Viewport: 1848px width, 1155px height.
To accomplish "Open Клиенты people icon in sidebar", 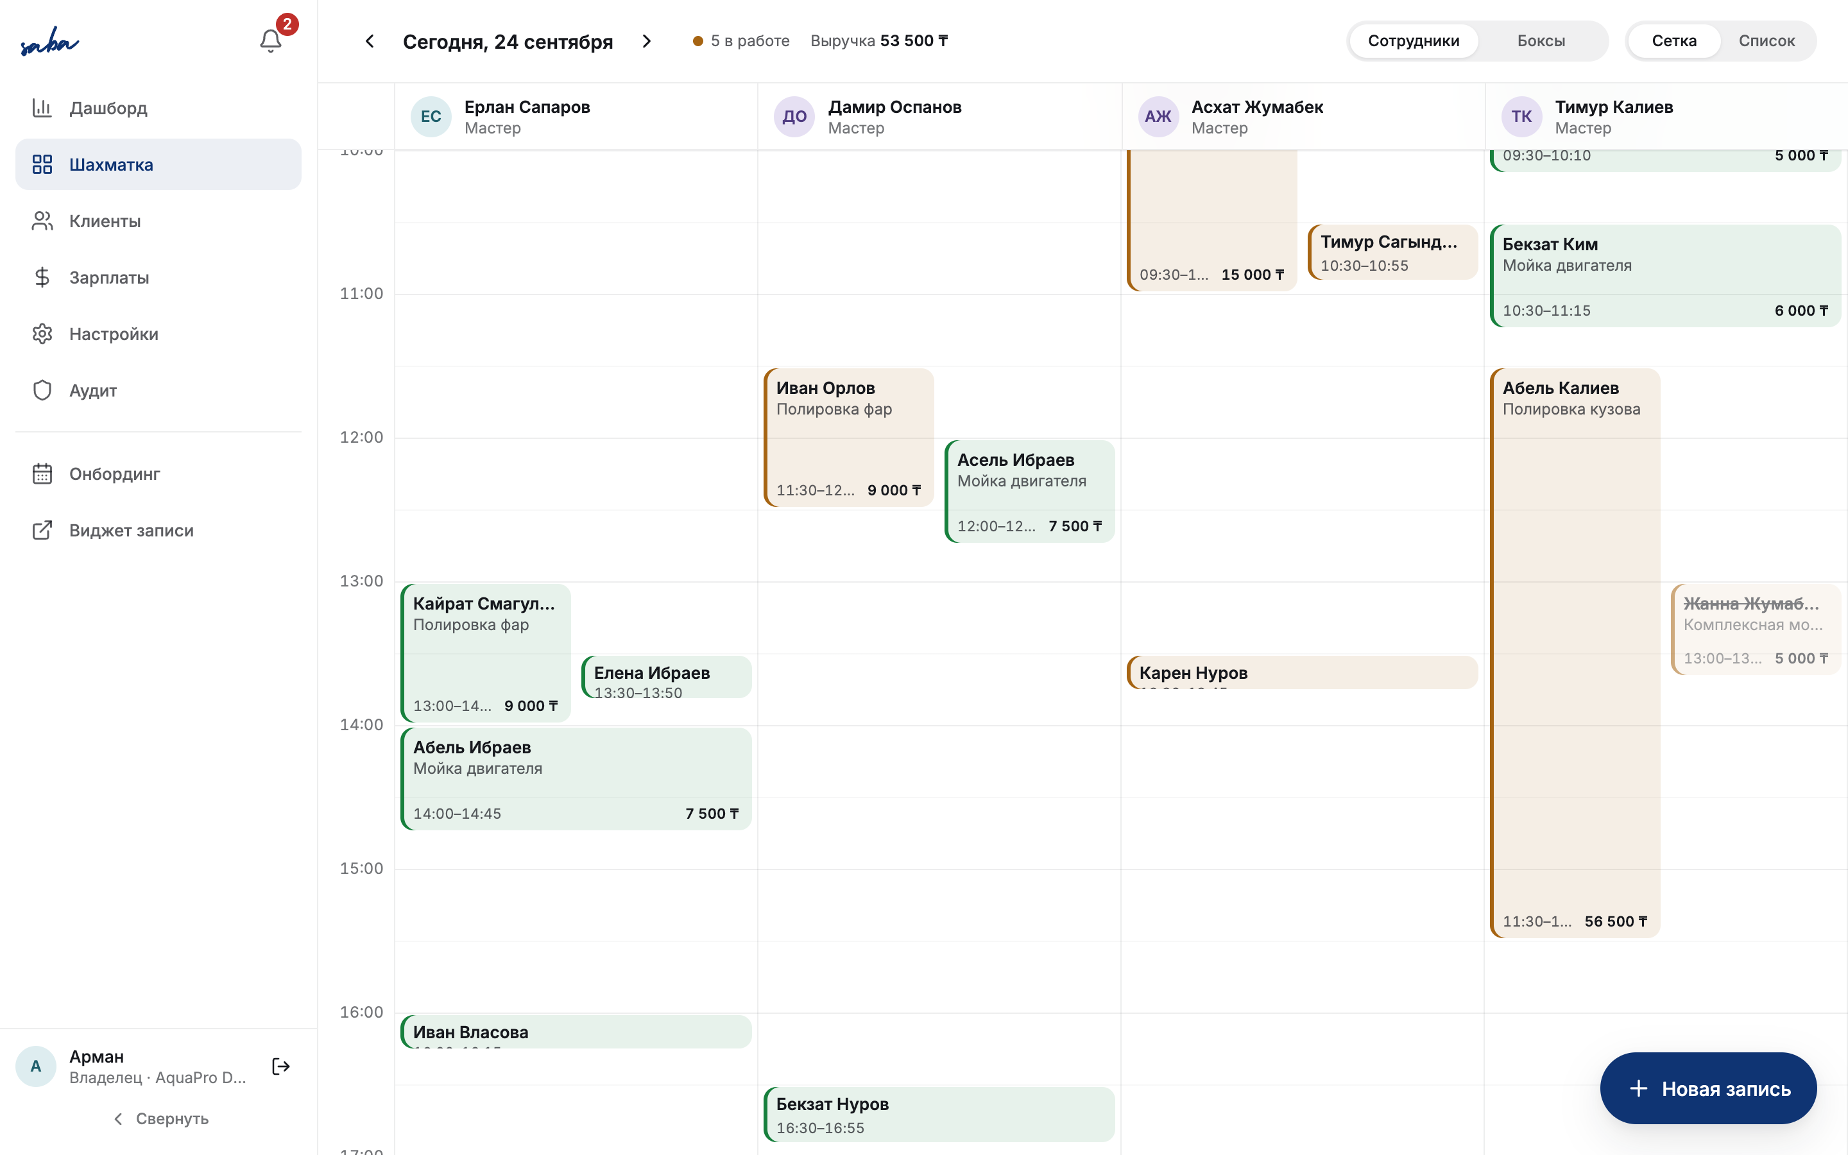I will tap(42, 221).
